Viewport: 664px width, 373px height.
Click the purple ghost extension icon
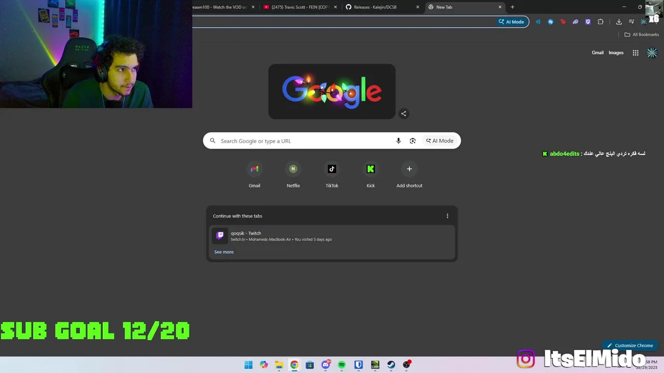[x=575, y=22]
